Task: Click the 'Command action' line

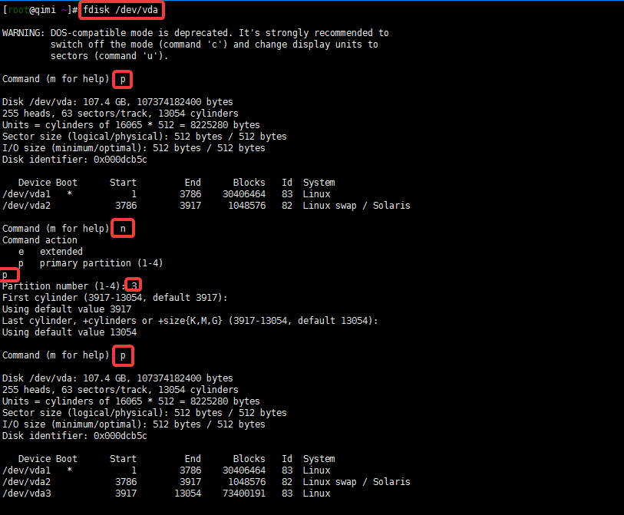Action: (x=40, y=240)
